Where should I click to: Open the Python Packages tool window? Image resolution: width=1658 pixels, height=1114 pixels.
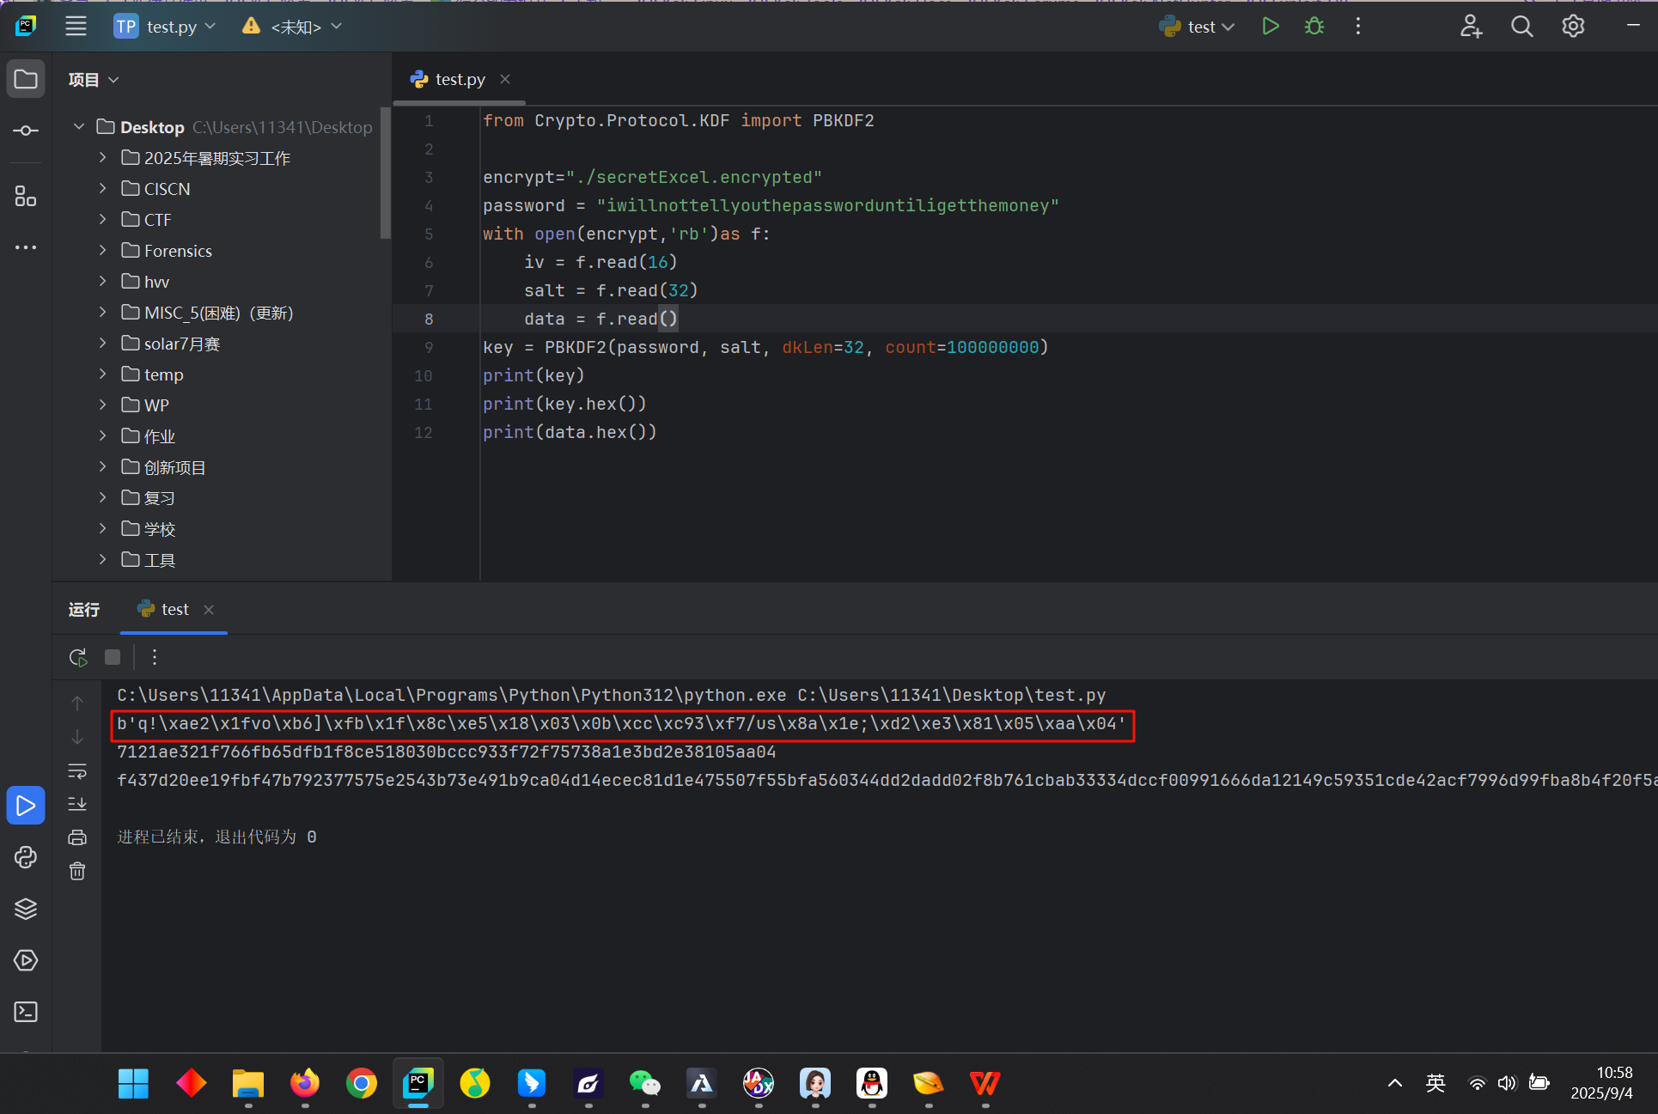tap(26, 909)
